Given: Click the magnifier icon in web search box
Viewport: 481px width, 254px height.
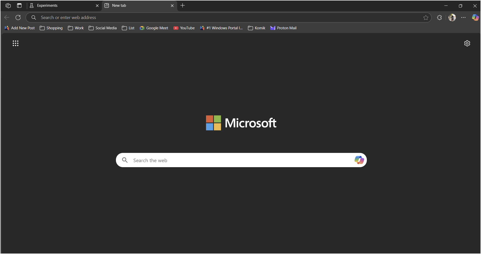Looking at the screenshot, I should click(125, 160).
